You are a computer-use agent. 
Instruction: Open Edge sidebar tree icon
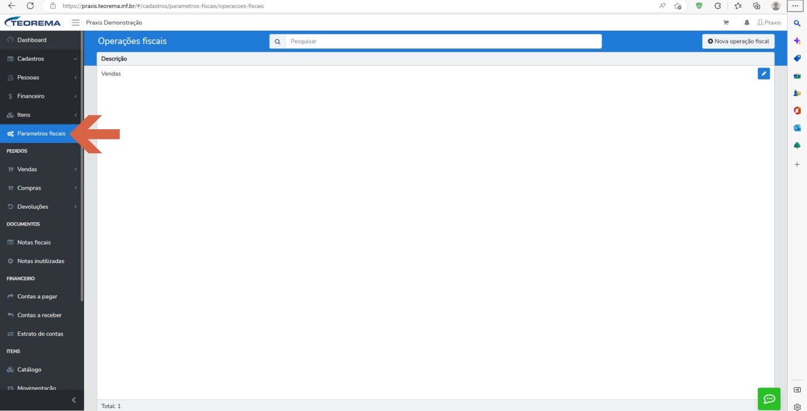click(797, 146)
